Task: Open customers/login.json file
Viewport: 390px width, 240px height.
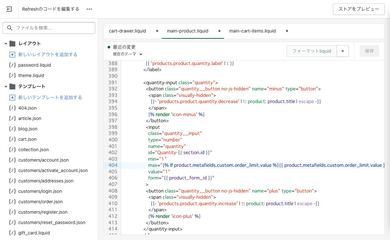Action: (40, 191)
